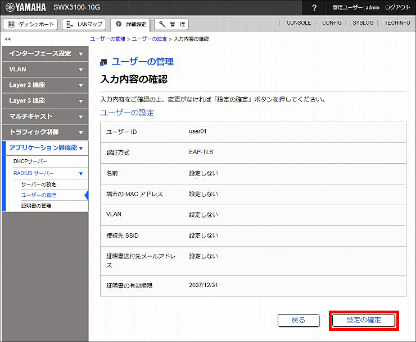Collapse the RADIUS サーバー submenu arrow
The width and height of the screenshot is (416, 342).
[81, 173]
